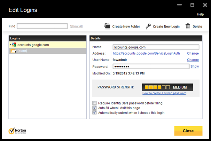Minimize the Edit Logins window

[179, 5]
